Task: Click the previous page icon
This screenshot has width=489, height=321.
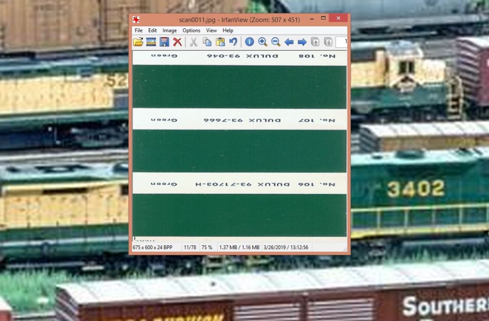Action: (x=315, y=42)
